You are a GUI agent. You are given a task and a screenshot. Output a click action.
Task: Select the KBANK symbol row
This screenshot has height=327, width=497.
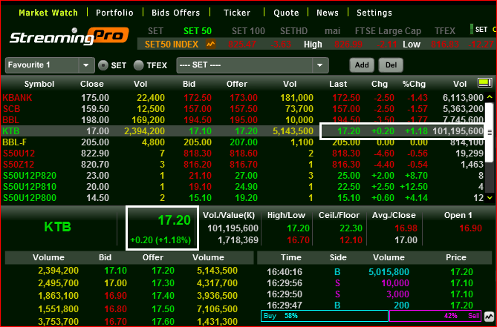point(243,98)
